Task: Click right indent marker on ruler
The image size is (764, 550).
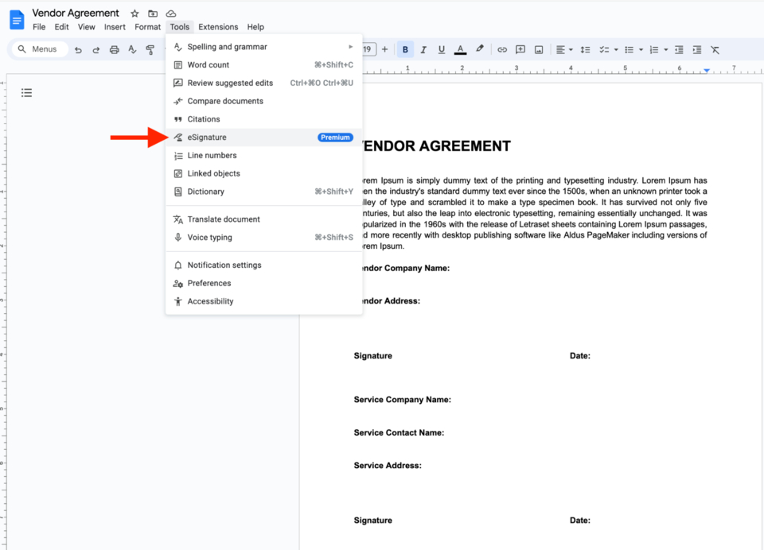Action: coord(707,71)
